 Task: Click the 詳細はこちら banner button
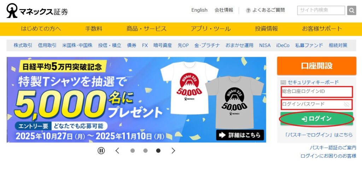pyautogui.click(x=240, y=135)
